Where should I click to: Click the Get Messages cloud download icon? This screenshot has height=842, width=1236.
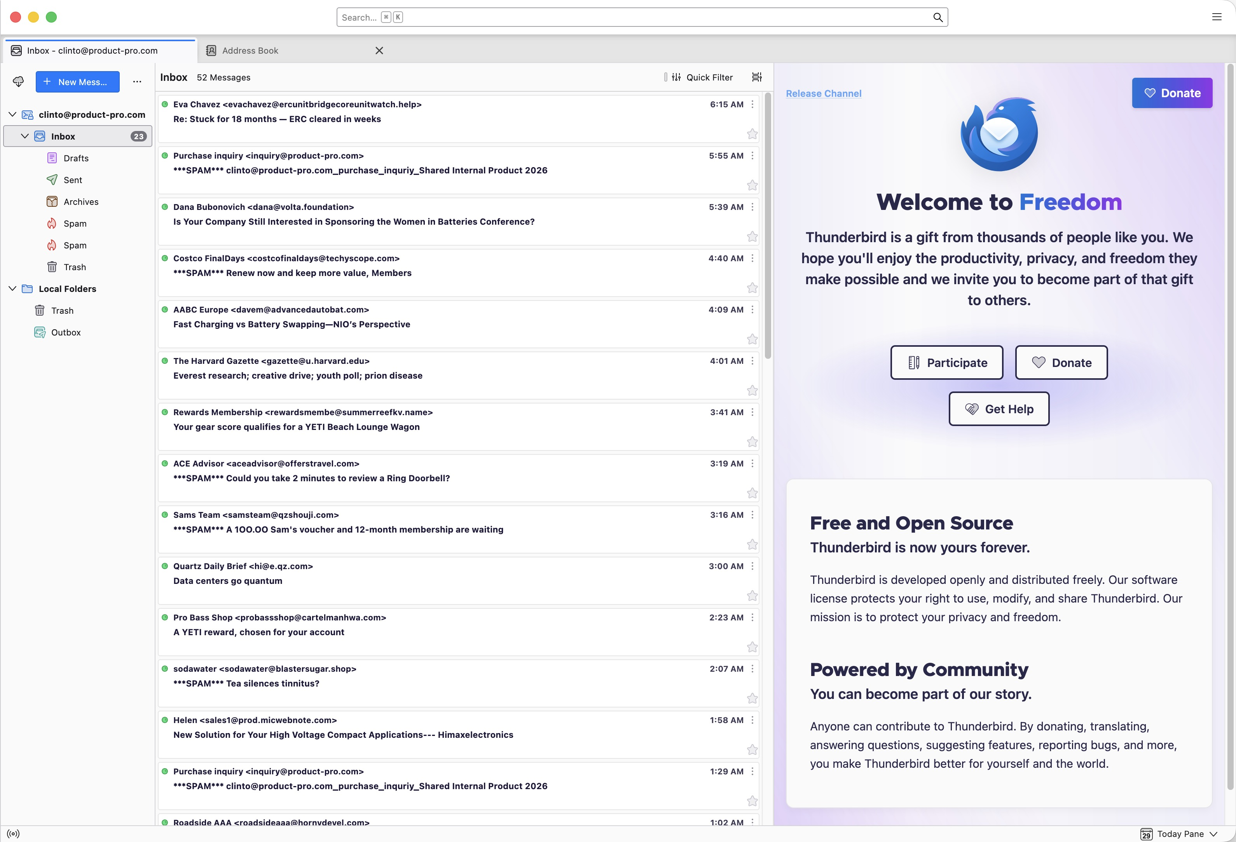coord(19,81)
